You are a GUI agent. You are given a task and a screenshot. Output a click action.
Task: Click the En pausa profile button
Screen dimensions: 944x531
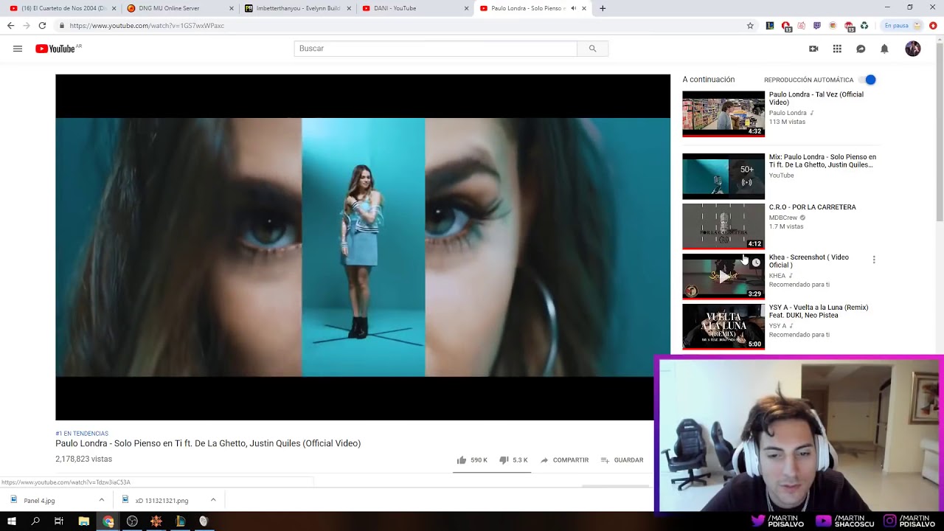903,25
